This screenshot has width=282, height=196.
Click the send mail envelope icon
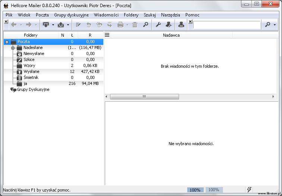point(61,25)
